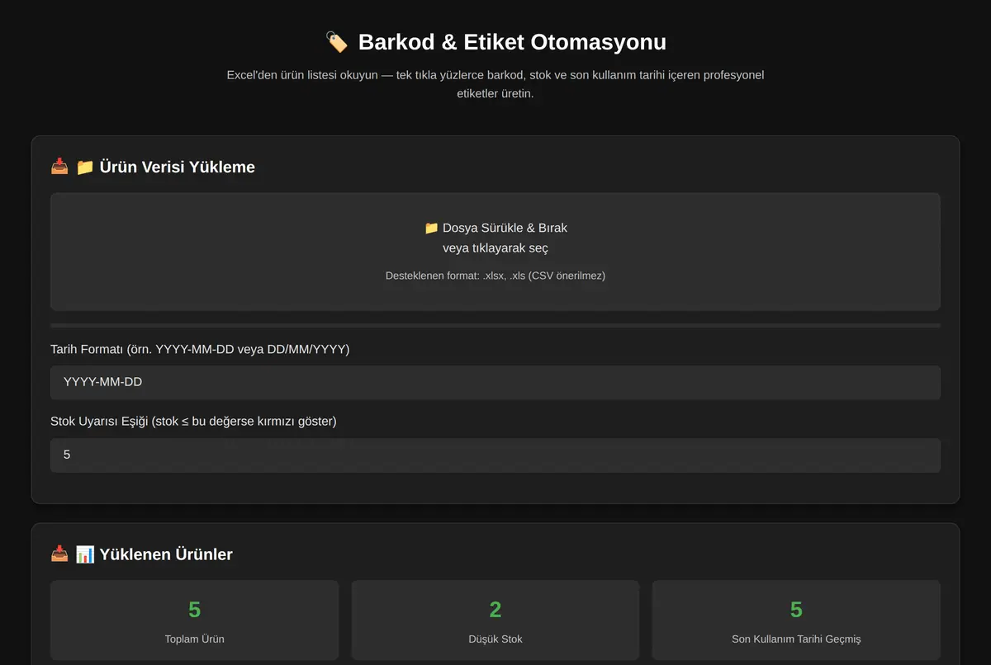This screenshot has width=991, height=665.
Task: Click the file drag and drop upload area
Action: pyautogui.click(x=495, y=252)
